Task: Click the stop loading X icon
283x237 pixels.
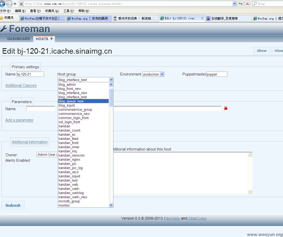Action: 247,4
